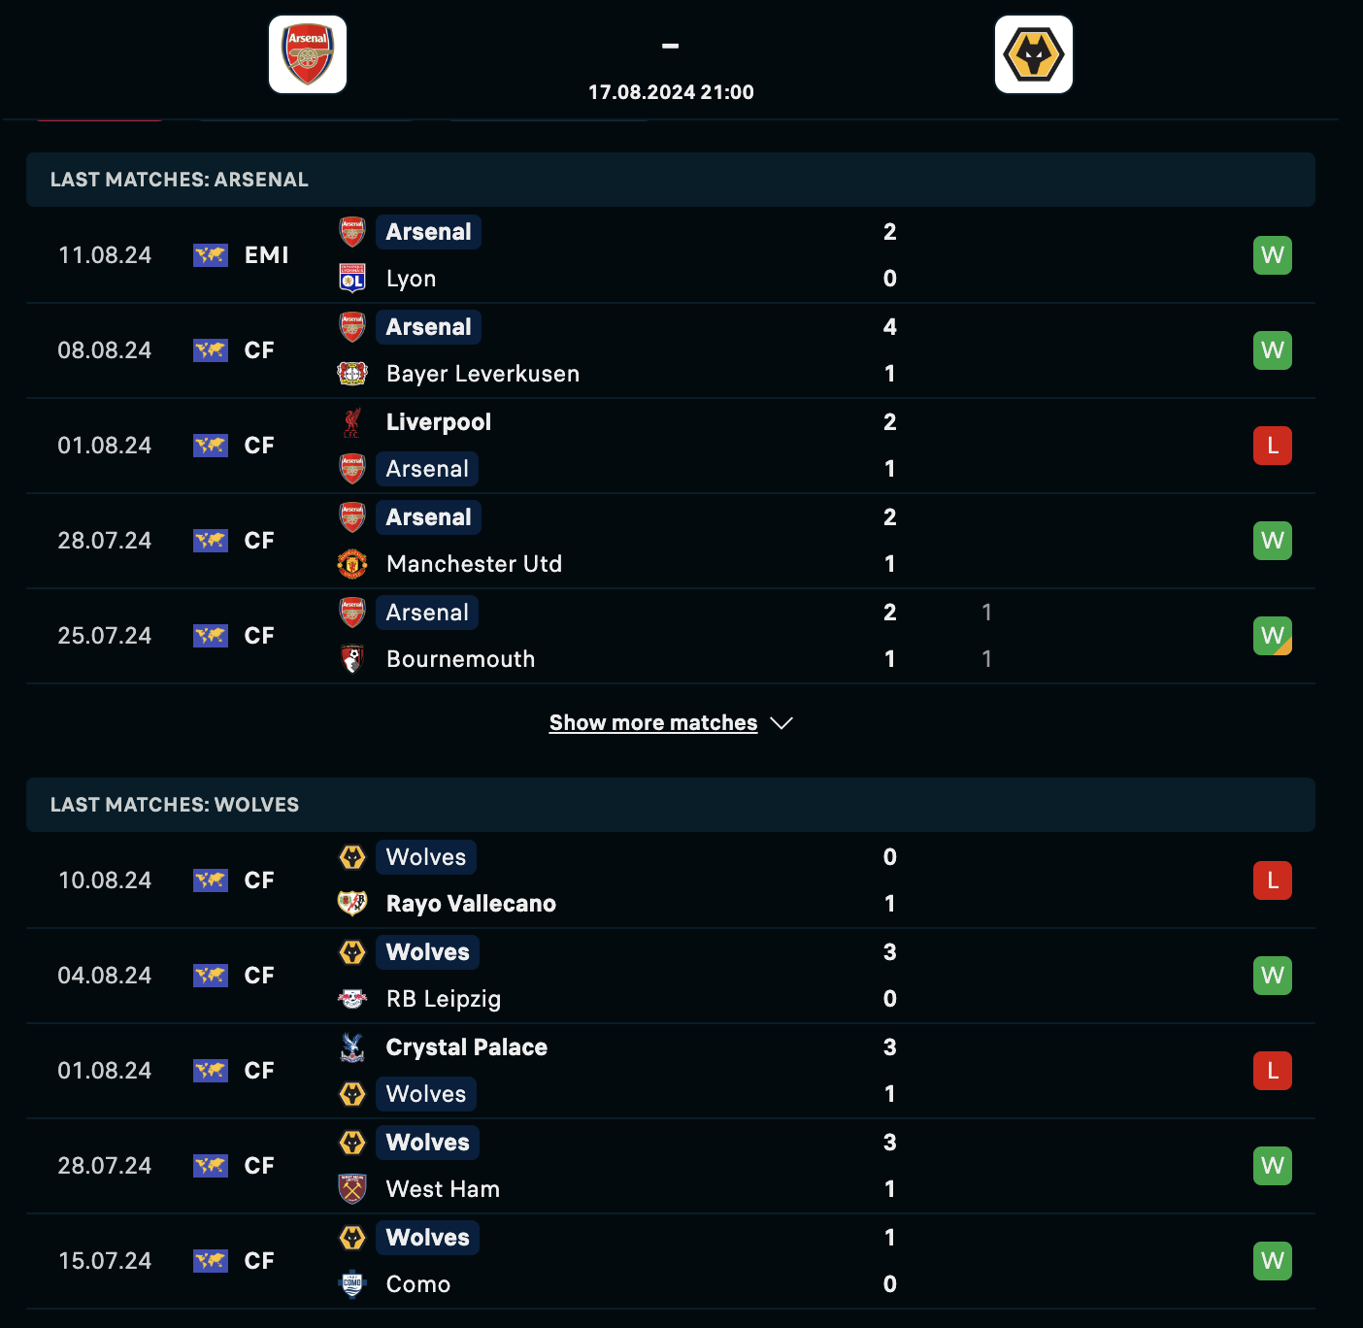The width and height of the screenshot is (1363, 1328).
Task: Click the Arsenal team name link
Action: pyautogui.click(x=428, y=231)
